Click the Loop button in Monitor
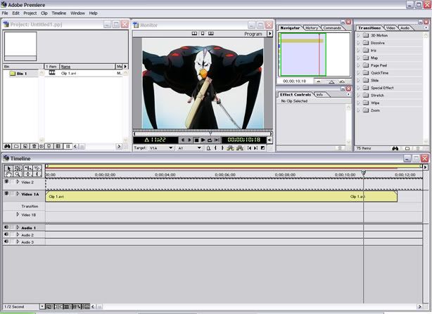432x314 pixels. pos(210,140)
